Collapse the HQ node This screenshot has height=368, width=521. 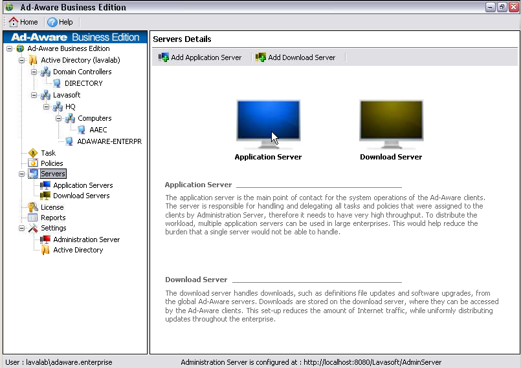coord(46,107)
